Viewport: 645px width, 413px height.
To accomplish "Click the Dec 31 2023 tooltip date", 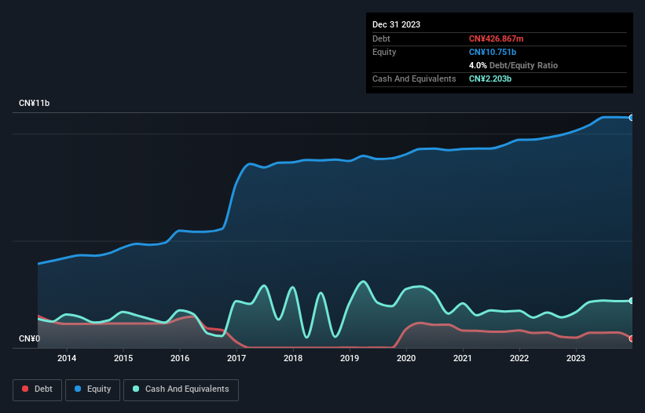I will [x=396, y=24].
